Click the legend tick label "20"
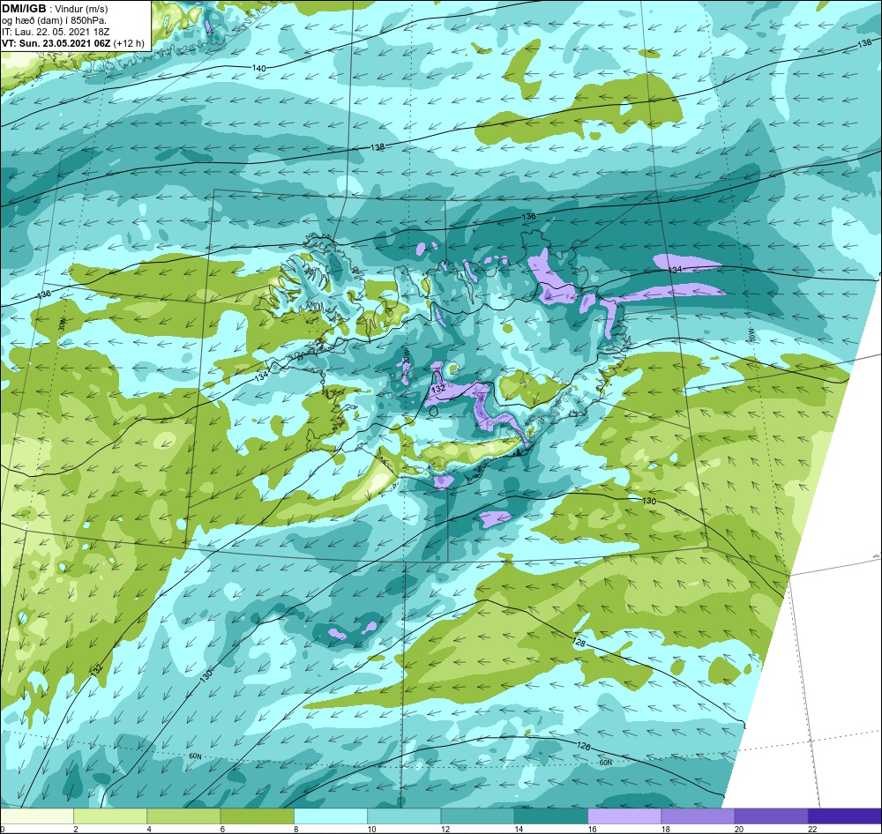The width and height of the screenshot is (882, 834). click(x=739, y=829)
